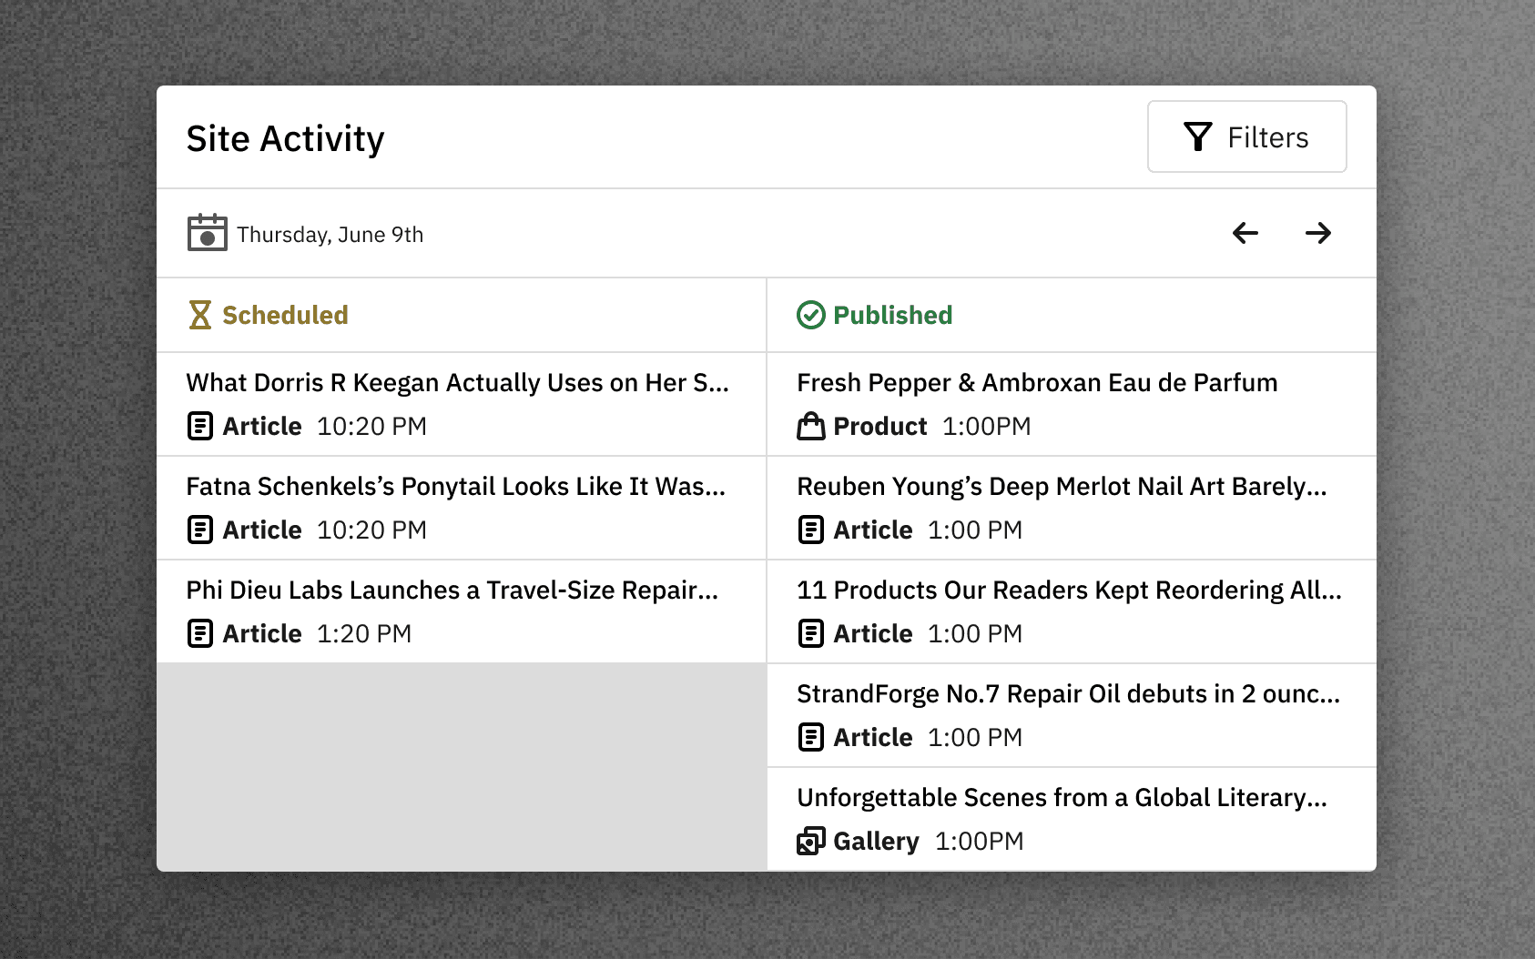Click 1:00PM time next to Product

tap(986, 427)
